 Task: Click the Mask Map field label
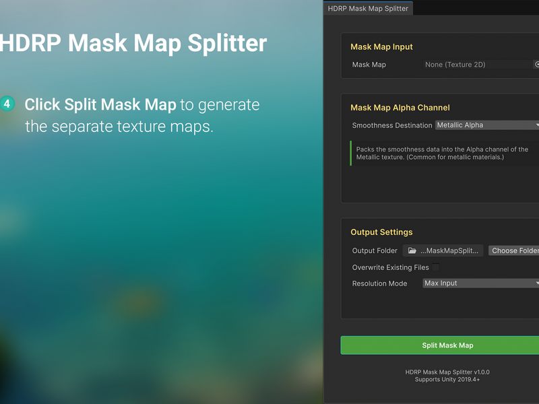coord(369,65)
